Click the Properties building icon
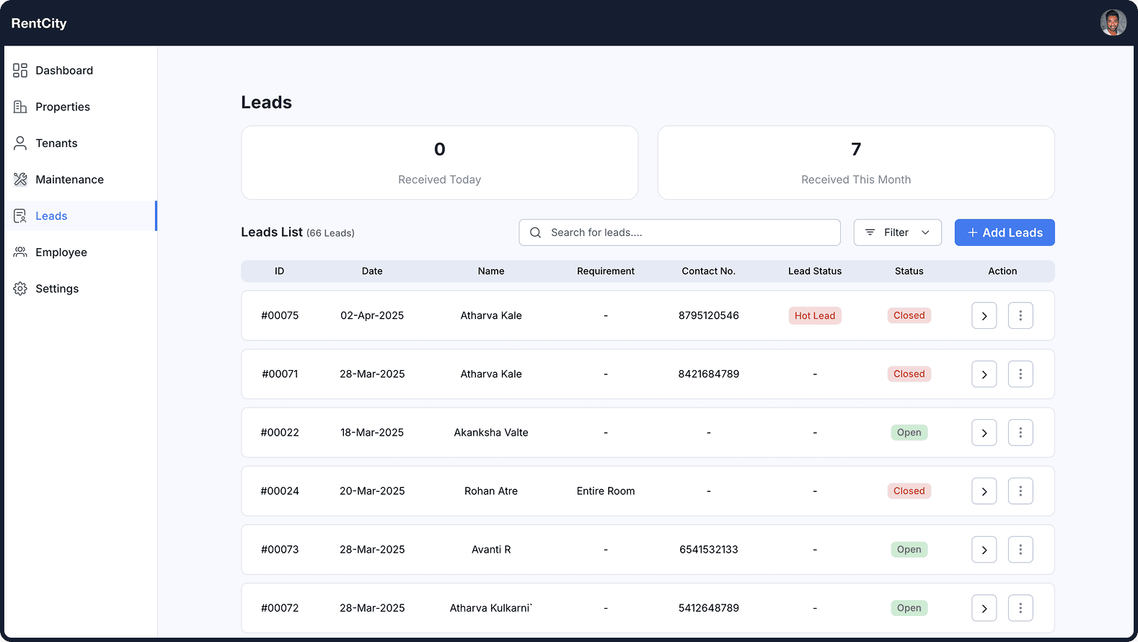Viewport: 1138px width, 642px height. [x=20, y=107]
